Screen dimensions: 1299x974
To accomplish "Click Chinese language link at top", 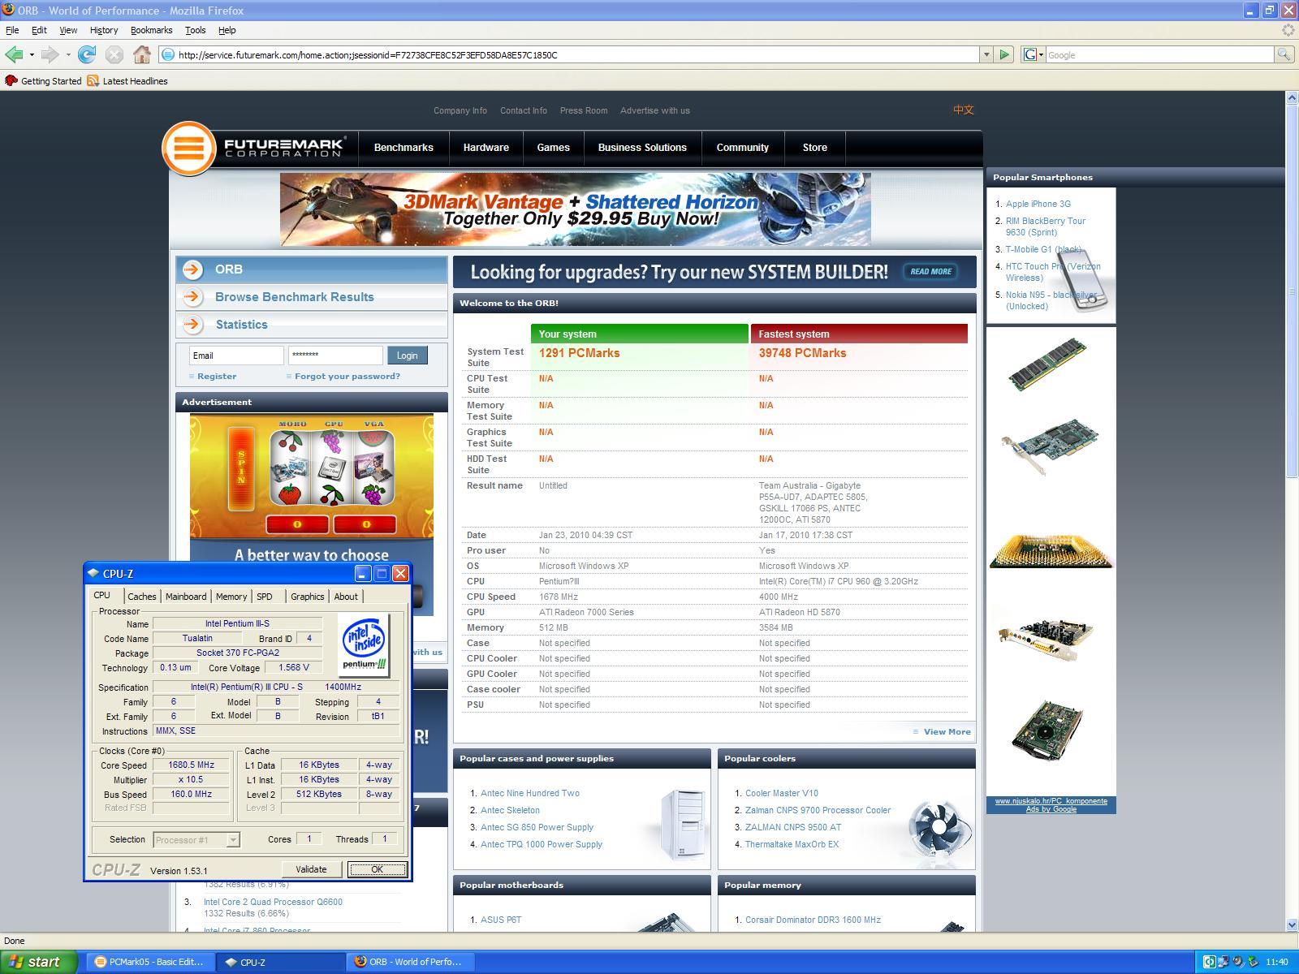I will (x=964, y=110).
